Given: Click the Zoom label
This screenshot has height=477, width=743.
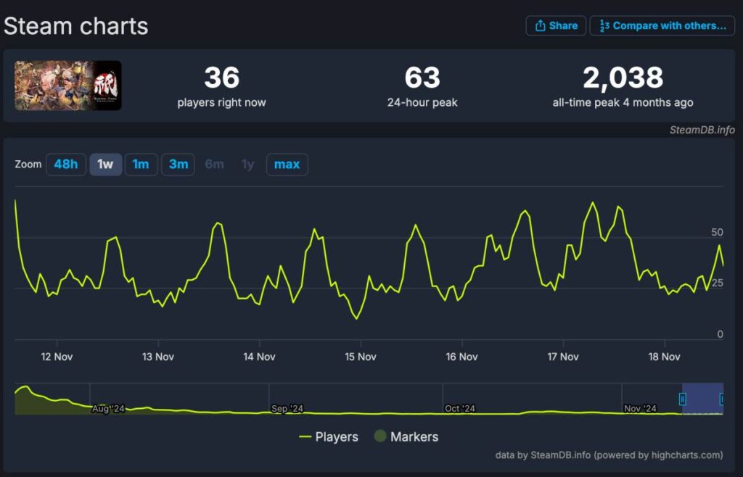Looking at the screenshot, I should pos(28,165).
